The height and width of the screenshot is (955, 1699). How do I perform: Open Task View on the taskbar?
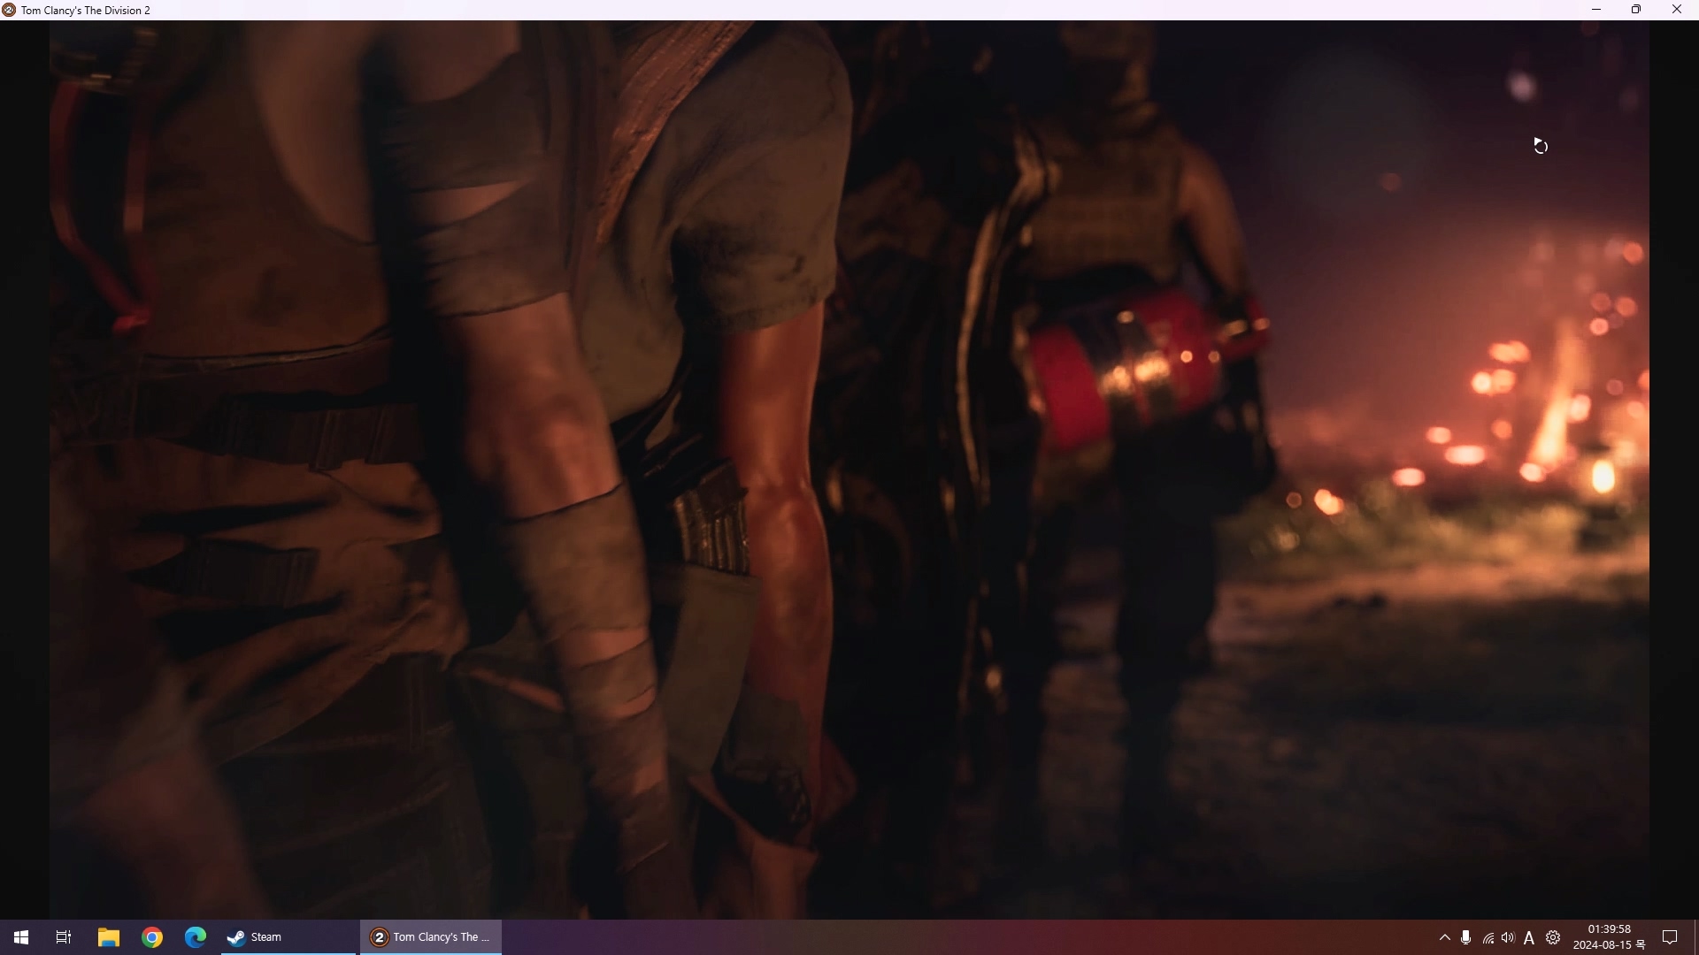(x=64, y=937)
